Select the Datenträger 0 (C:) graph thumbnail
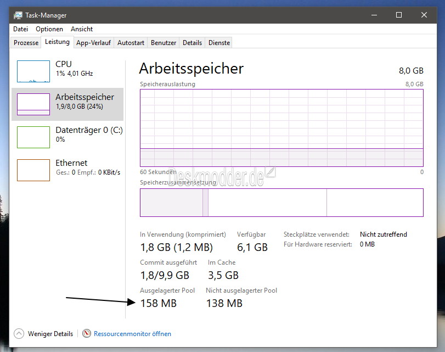The height and width of the screenshot is (352, 445). point(33,137)
